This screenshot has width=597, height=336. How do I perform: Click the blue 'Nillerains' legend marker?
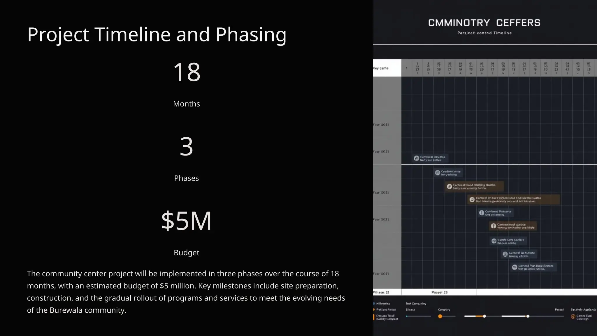pyautogui.click(x=374, y=304)
